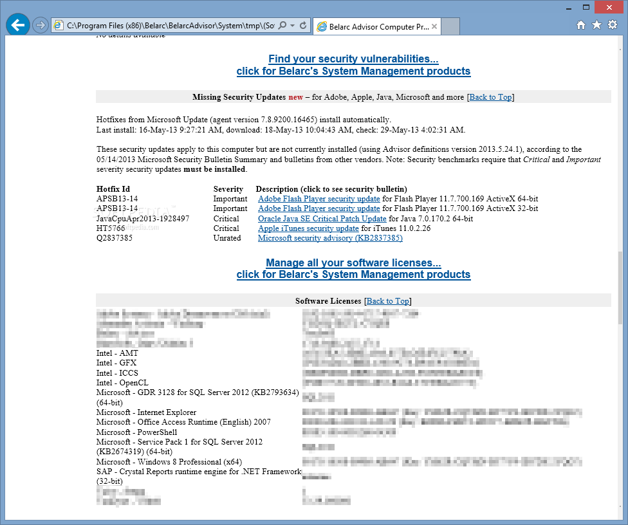Click the 'Severity' column heading
The height and width of the screenshot is (525, 628).
pyautogui.click(x=228, y=189)
